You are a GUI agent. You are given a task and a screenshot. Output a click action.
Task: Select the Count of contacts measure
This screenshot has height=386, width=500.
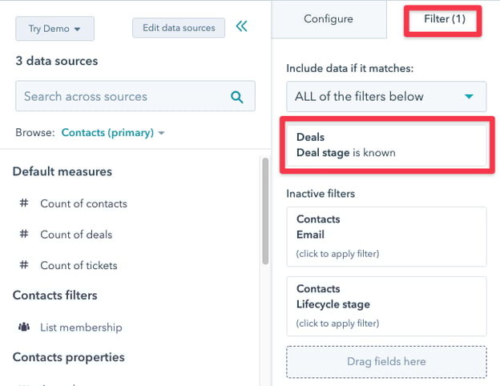point(83,203)
